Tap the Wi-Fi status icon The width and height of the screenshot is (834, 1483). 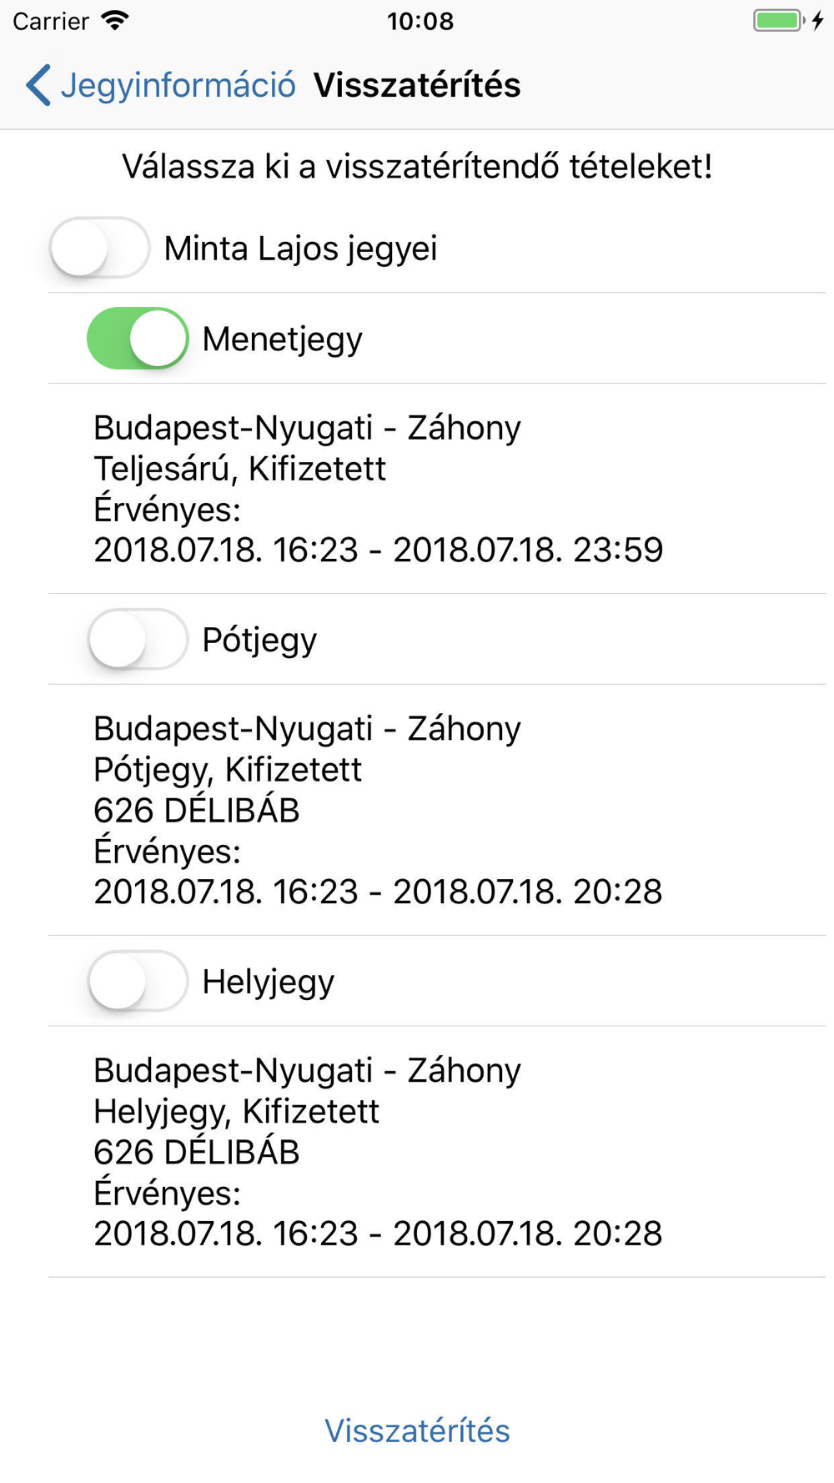[115, 21]
